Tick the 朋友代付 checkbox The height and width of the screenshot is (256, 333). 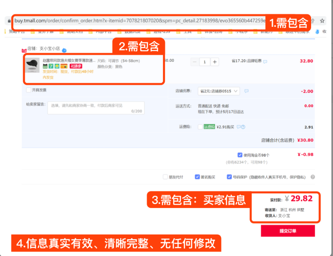(165, 177)
